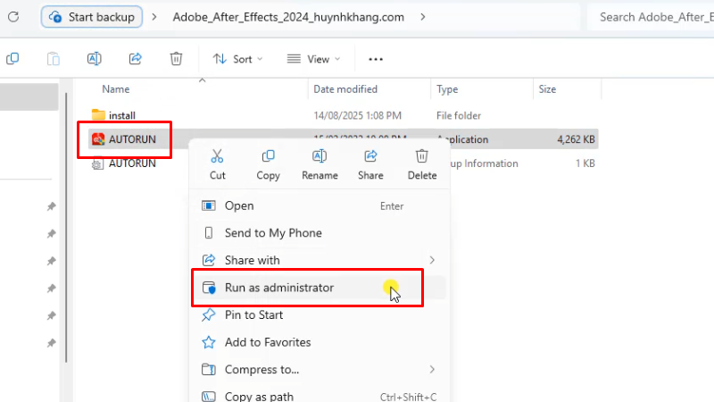Expand chevron after Start backup breadcrumb
Viewport: 714px width, 402px height.
[154, 17]
